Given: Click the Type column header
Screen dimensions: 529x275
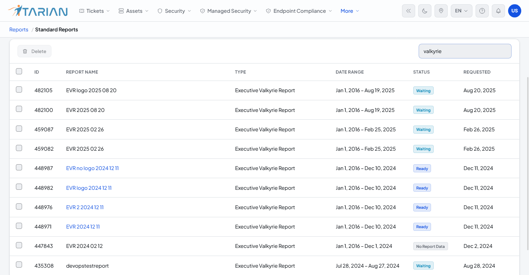Looking at the screenshot, I should pos(240,72).
